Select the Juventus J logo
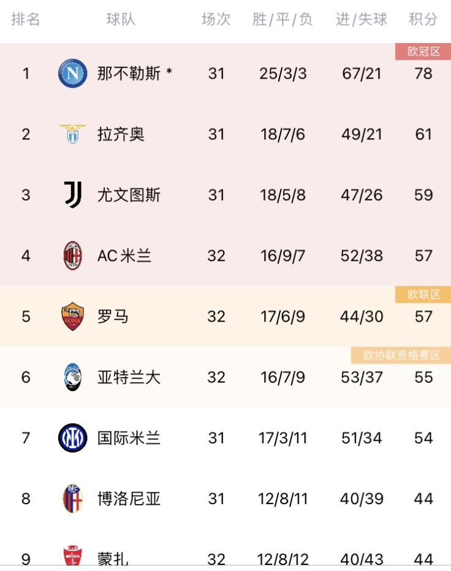 tap(73, 195)
